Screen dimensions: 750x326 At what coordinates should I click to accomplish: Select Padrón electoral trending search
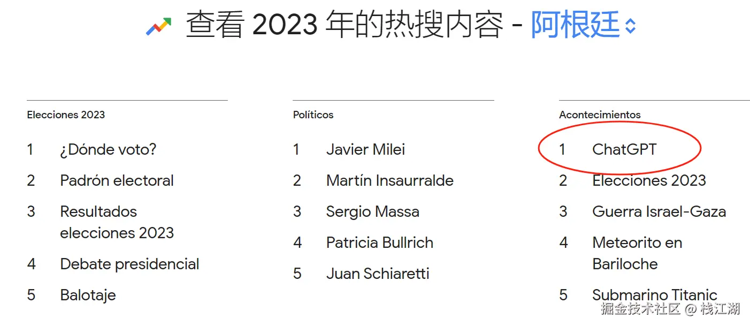point(117,180)
